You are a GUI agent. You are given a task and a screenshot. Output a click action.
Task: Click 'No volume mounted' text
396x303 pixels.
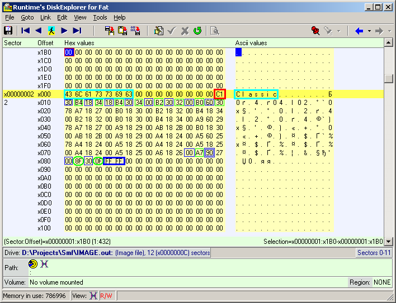(x=56, y=282)
